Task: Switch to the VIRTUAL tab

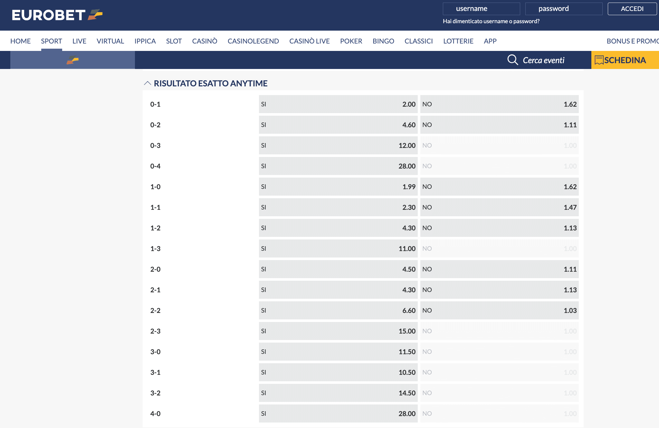Action: coord(110,41)
